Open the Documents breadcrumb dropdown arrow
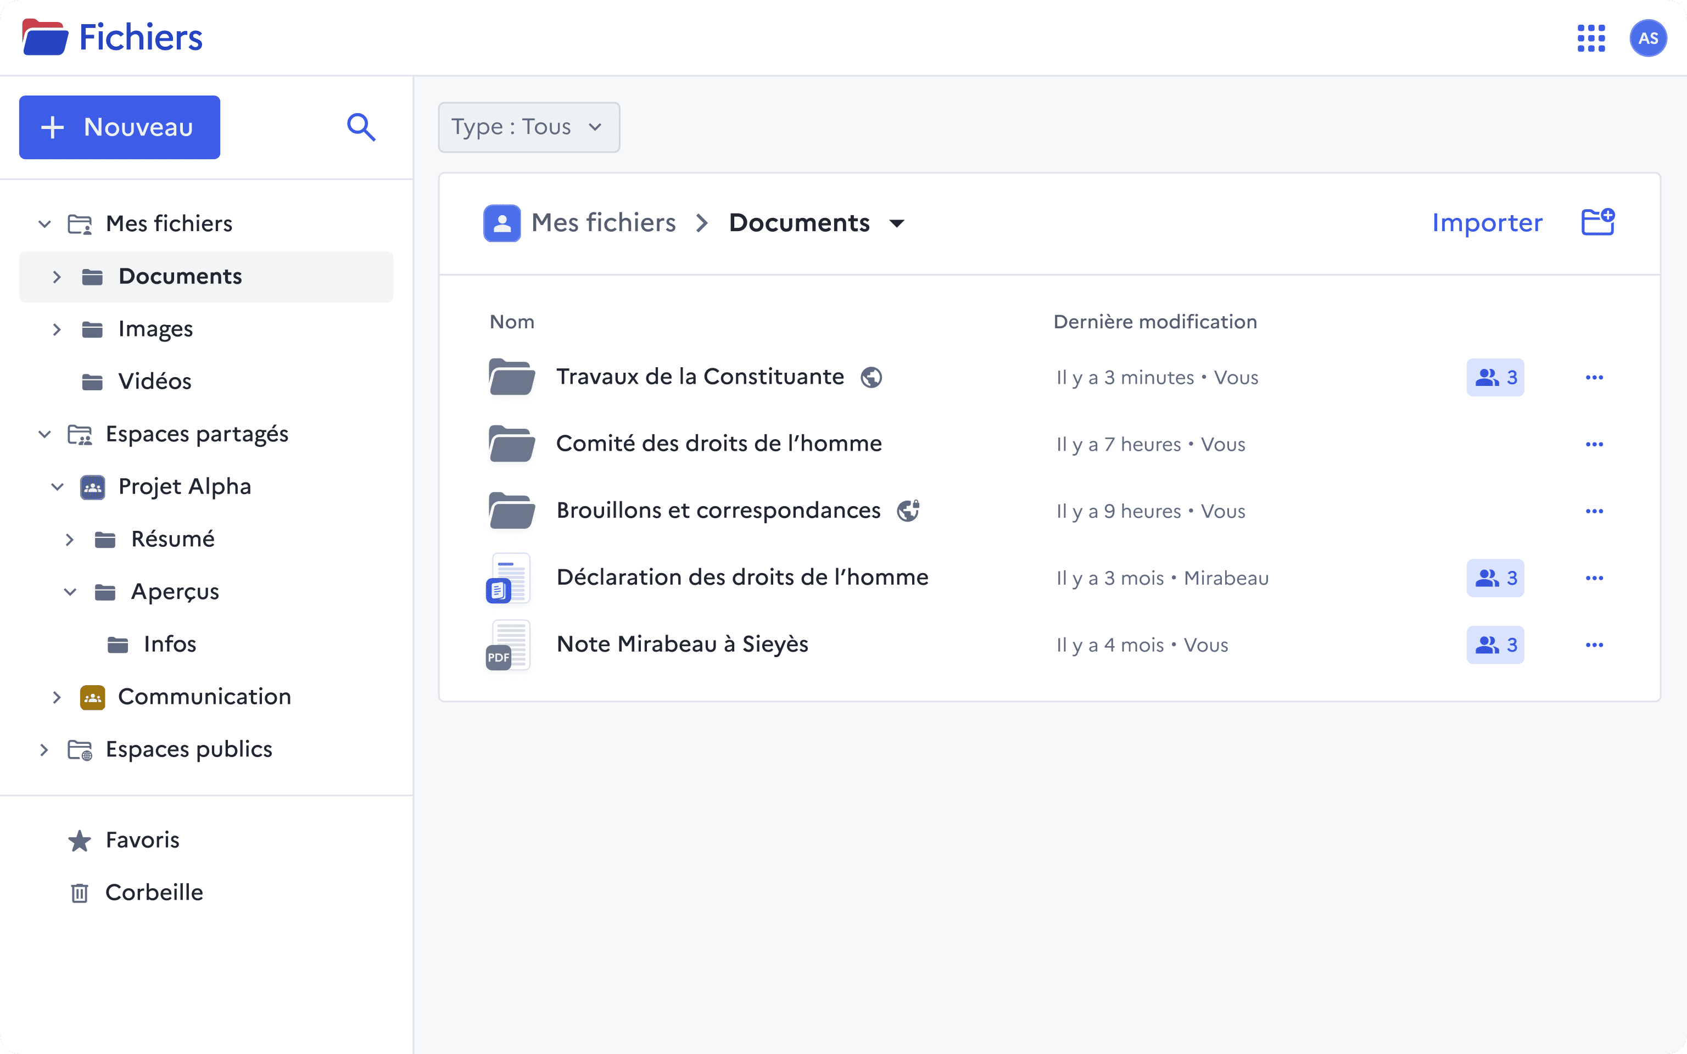 pos(896,223)
